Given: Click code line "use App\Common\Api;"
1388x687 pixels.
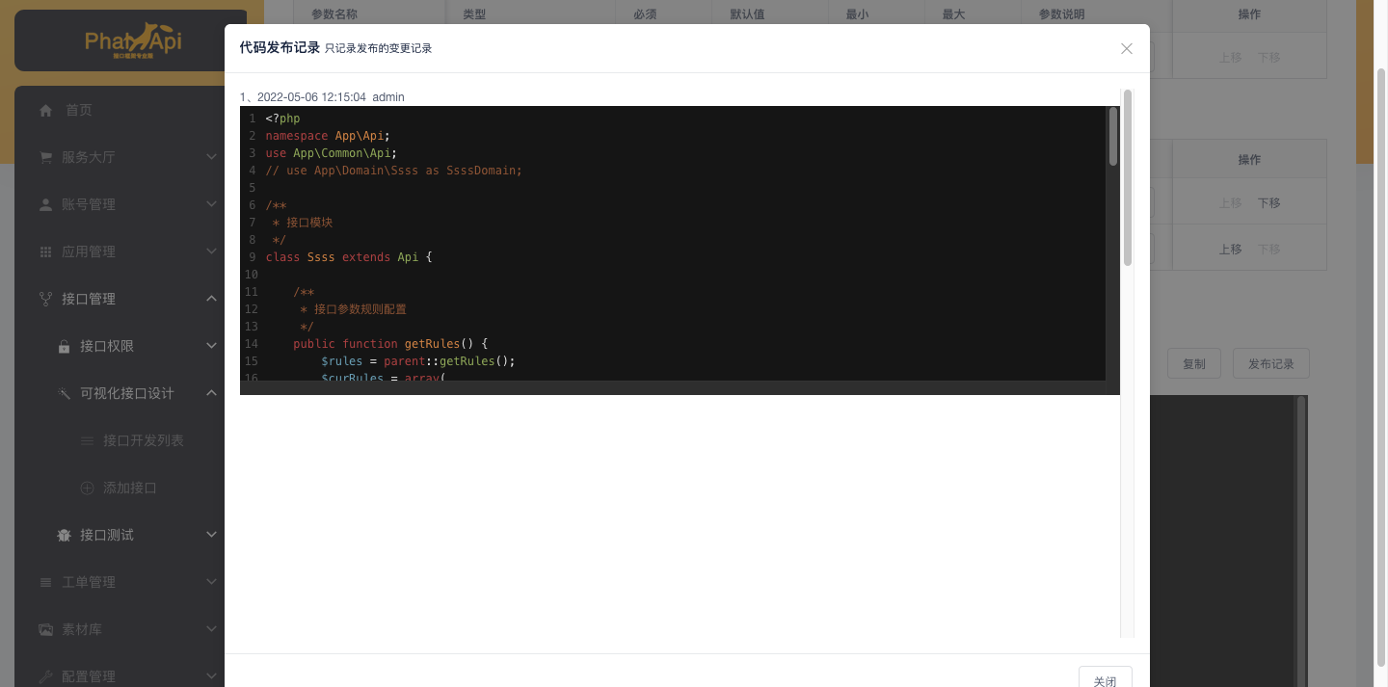Looking at the screenshot, I should click(332, 153).
